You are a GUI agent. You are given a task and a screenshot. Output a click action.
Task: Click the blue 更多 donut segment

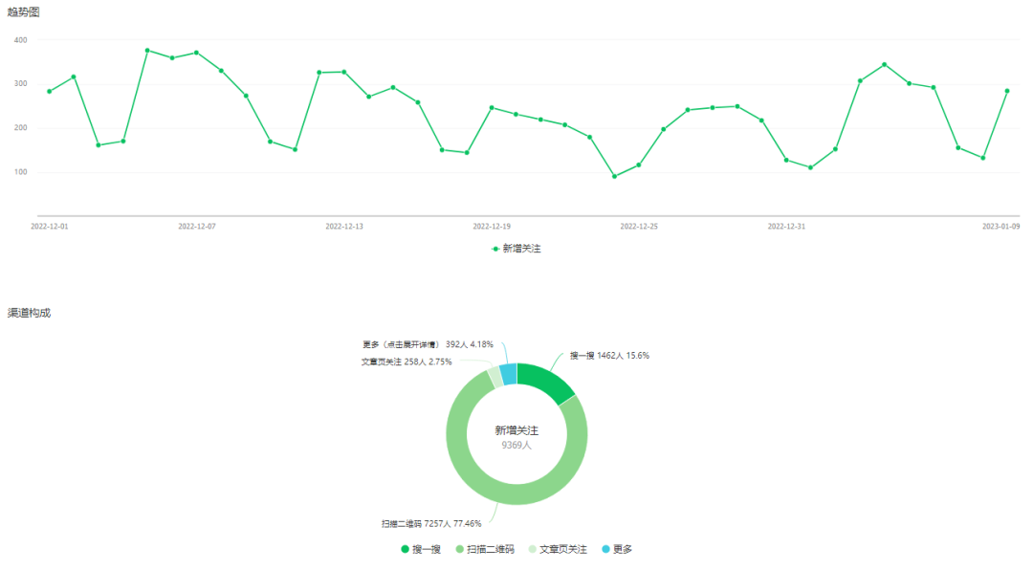click(509, 374)
